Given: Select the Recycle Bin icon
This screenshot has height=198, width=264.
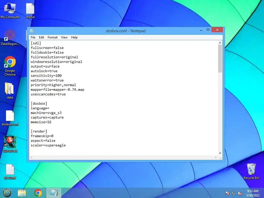Looking at the screenshot, I should pos(251,171).
